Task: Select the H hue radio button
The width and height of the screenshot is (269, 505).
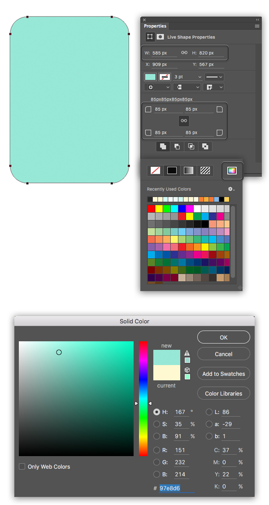Action: pos(157,412)
